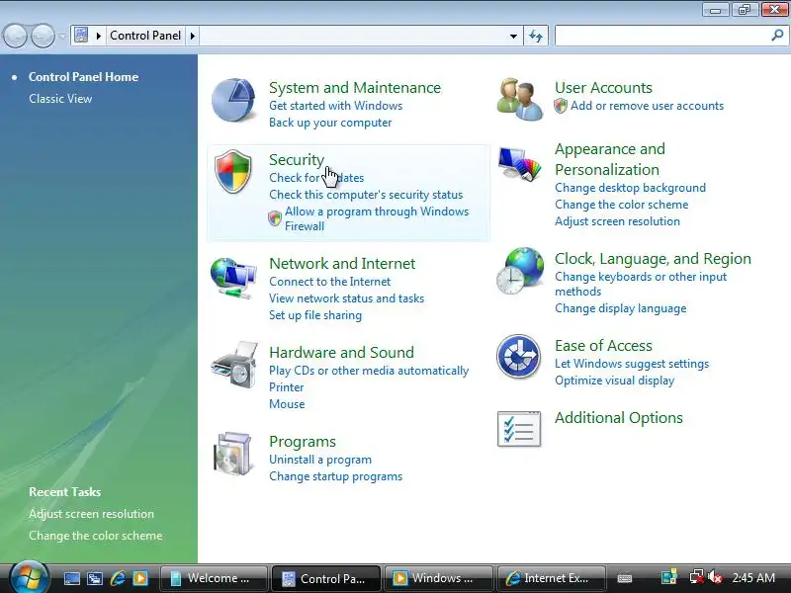
Task: Open Check this computer's security status
Action: [x=366, y=195]
